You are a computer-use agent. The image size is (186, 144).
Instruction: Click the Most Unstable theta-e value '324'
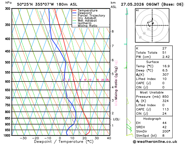point(165,101)
